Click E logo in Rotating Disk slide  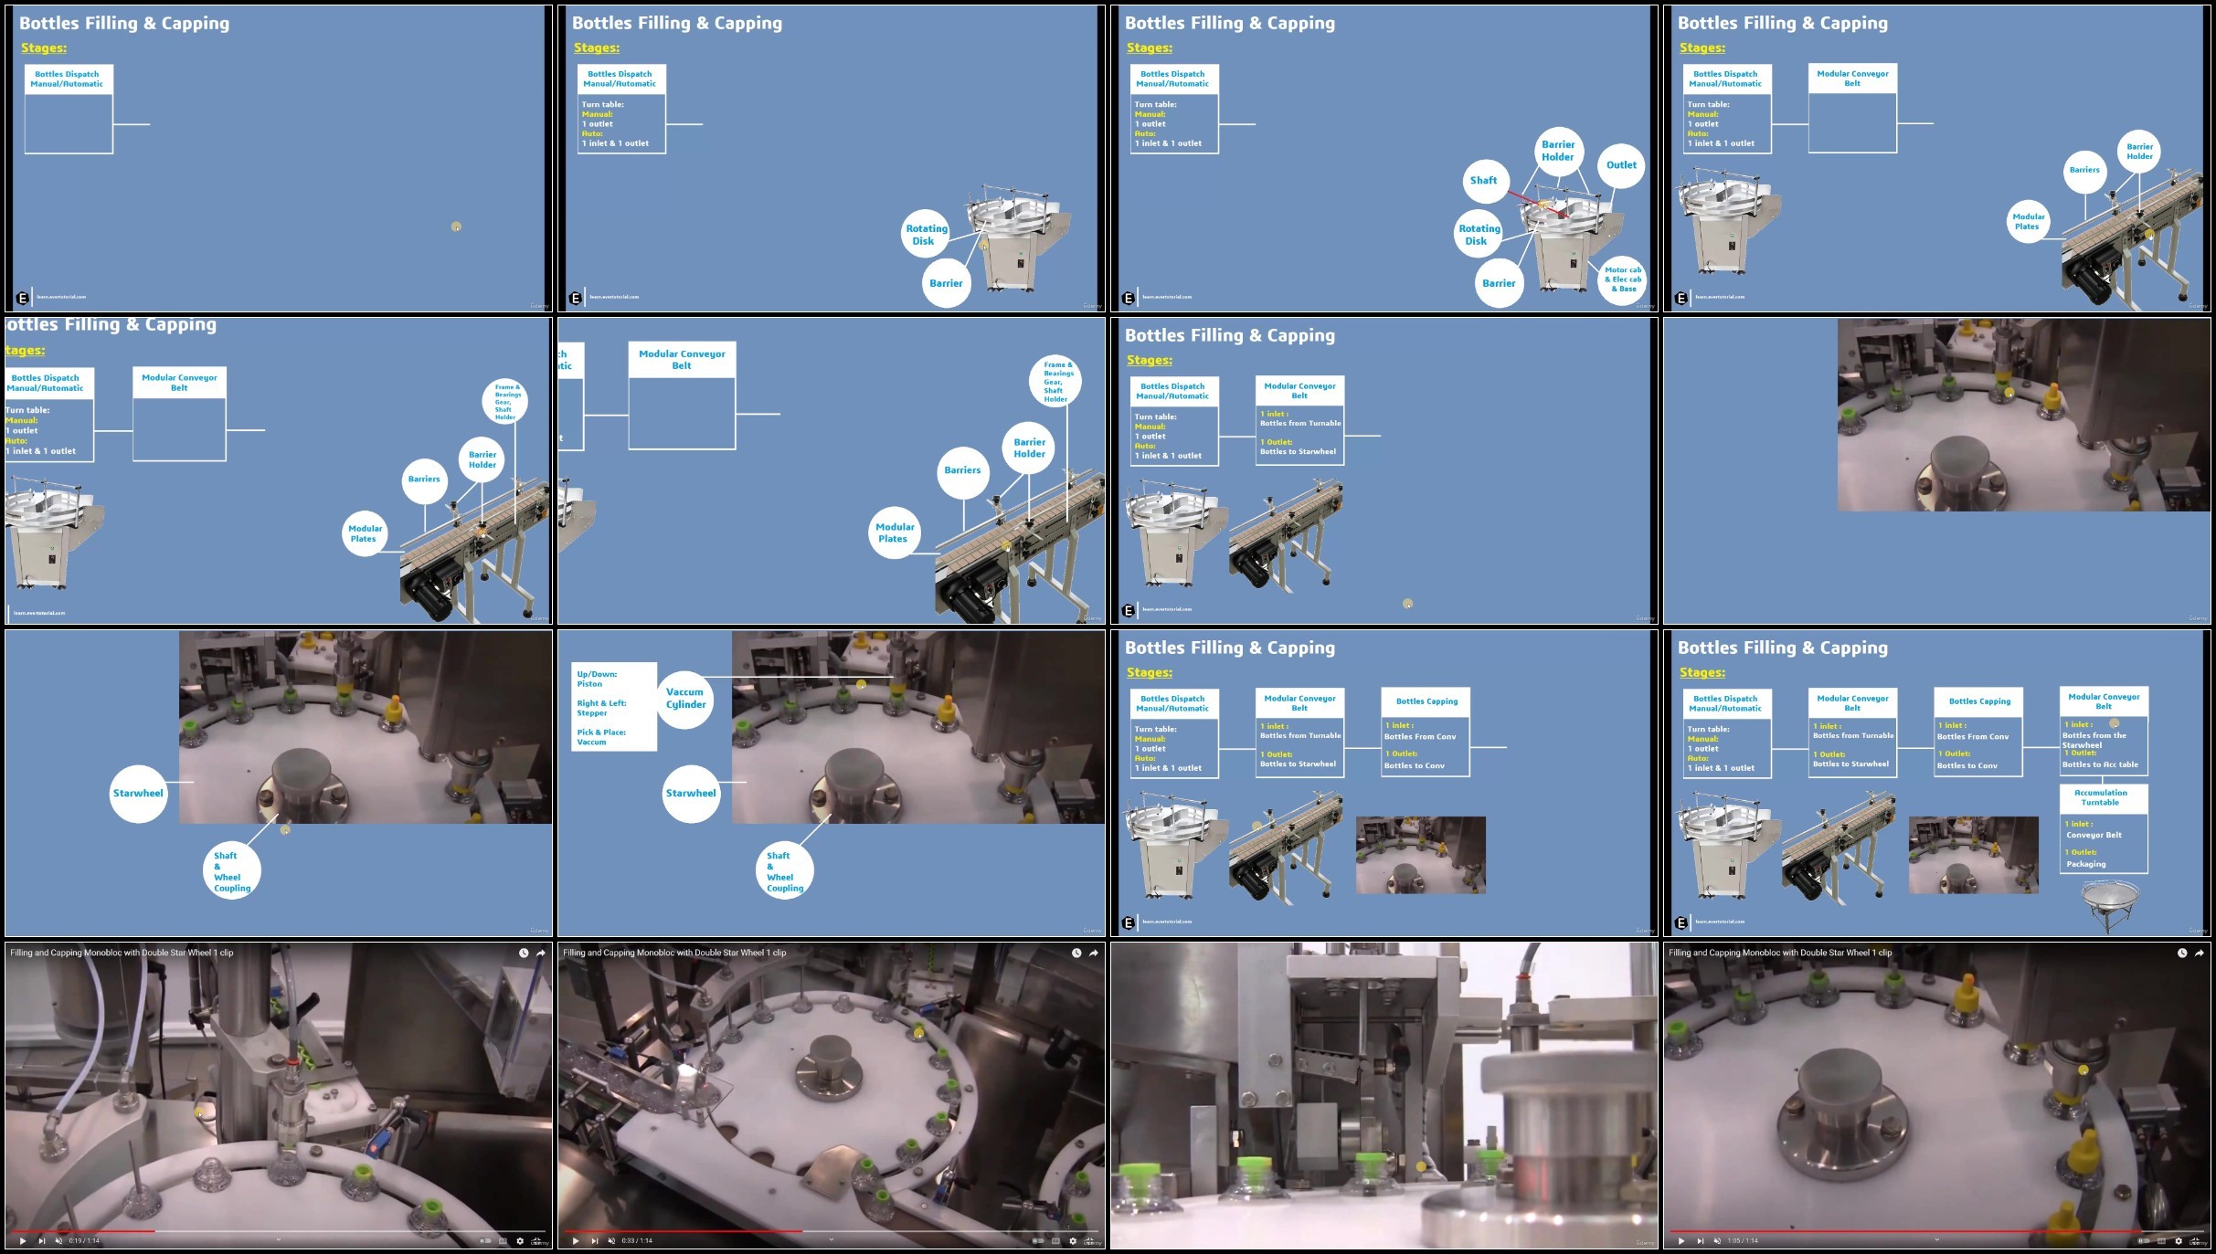click(x=576, y=298)
